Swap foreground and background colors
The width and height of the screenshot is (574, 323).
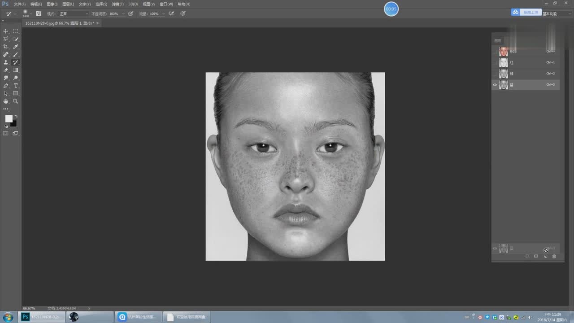pos(16,116)
